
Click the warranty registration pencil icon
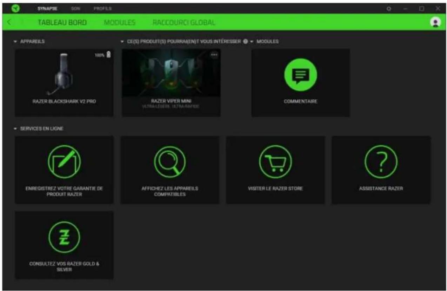(x=64, y=162)
